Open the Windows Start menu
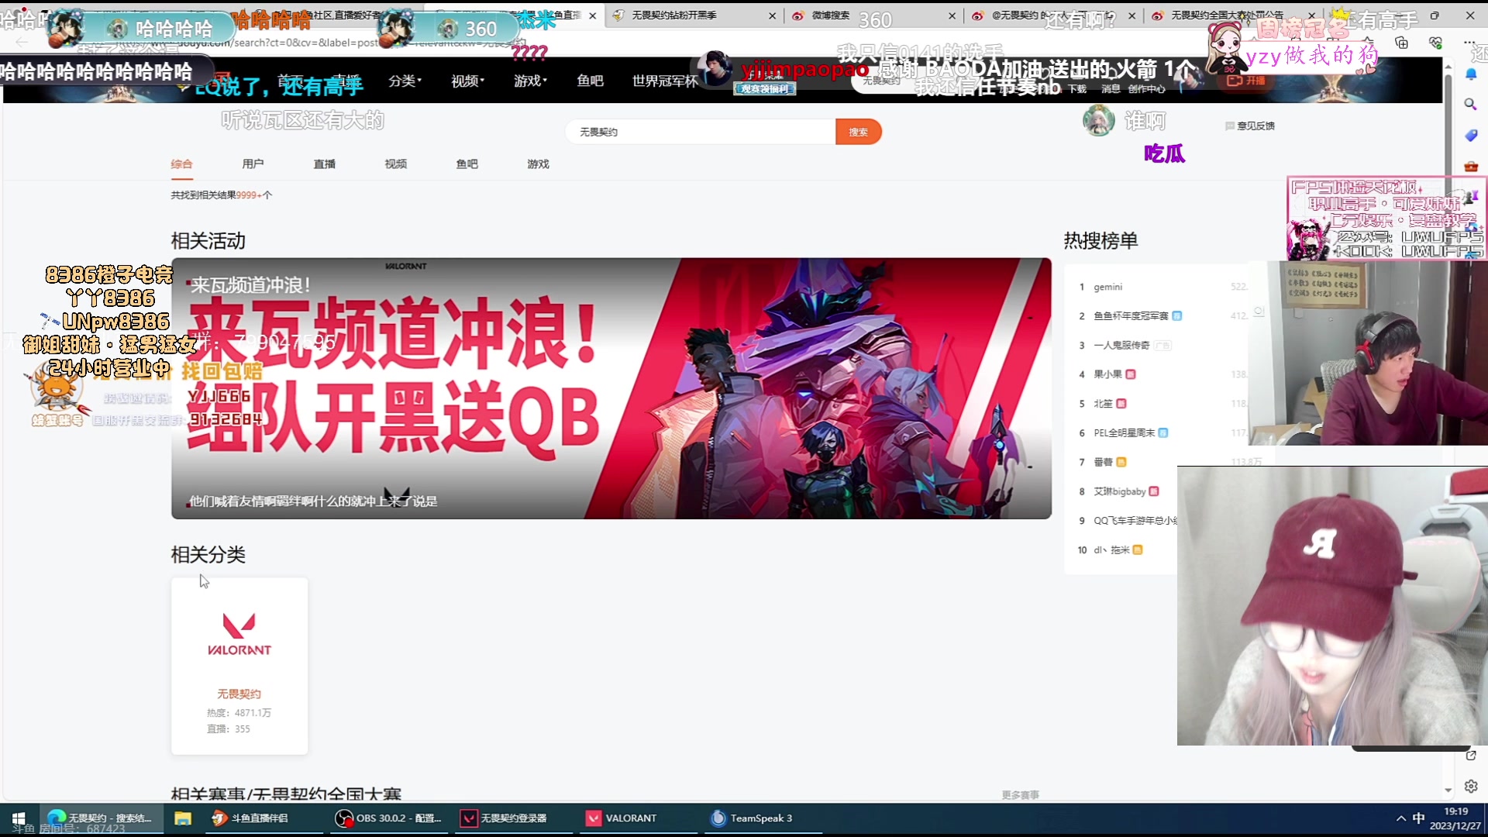The image size is (1488, 837). tap(19, 818)
